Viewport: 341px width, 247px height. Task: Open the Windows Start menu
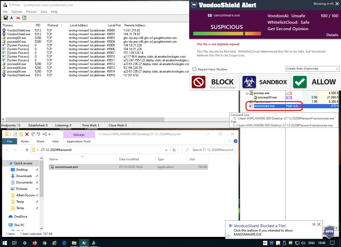5,243
